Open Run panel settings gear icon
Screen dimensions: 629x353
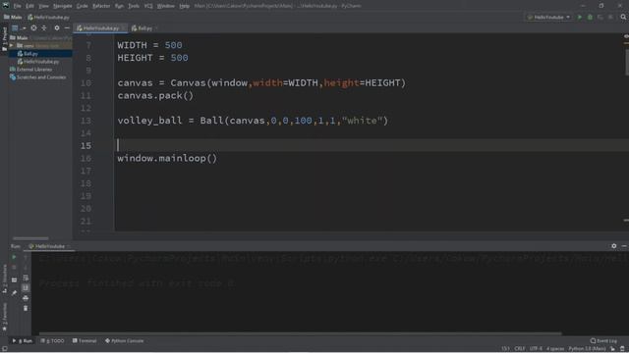point(613,246)
